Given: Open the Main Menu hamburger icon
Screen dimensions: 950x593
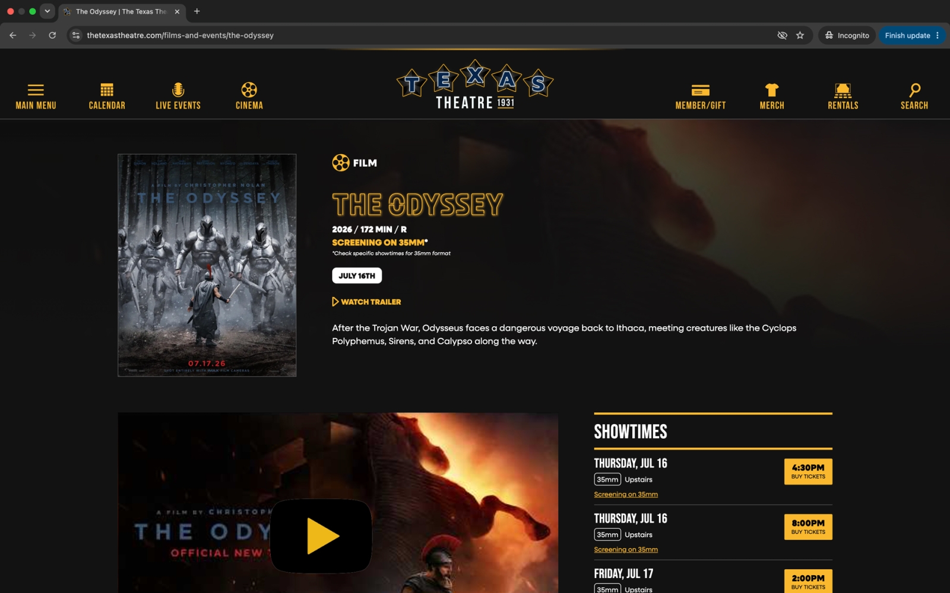Looking at the screenshot, I should pyautogui.click(x=36, y=90).
